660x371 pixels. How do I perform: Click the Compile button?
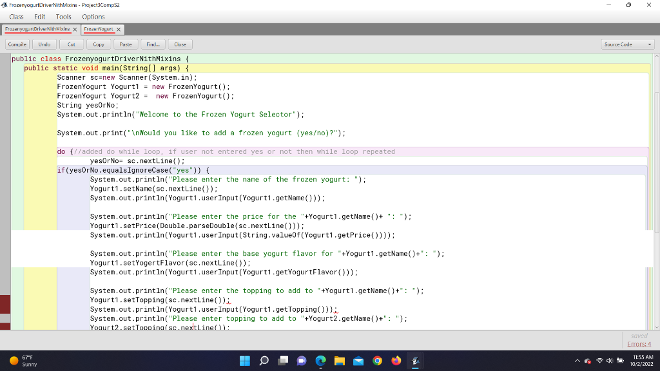point(17,44)
